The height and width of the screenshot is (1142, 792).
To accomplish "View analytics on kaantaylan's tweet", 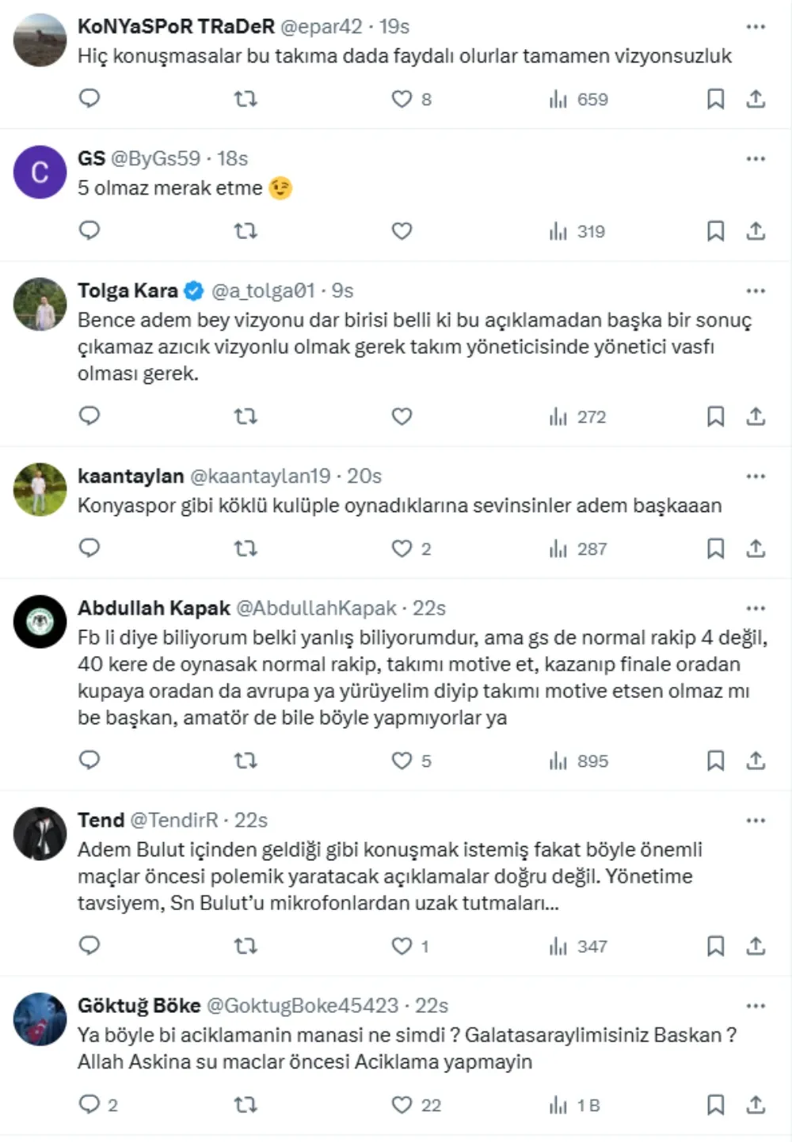I will coord(578,548).
